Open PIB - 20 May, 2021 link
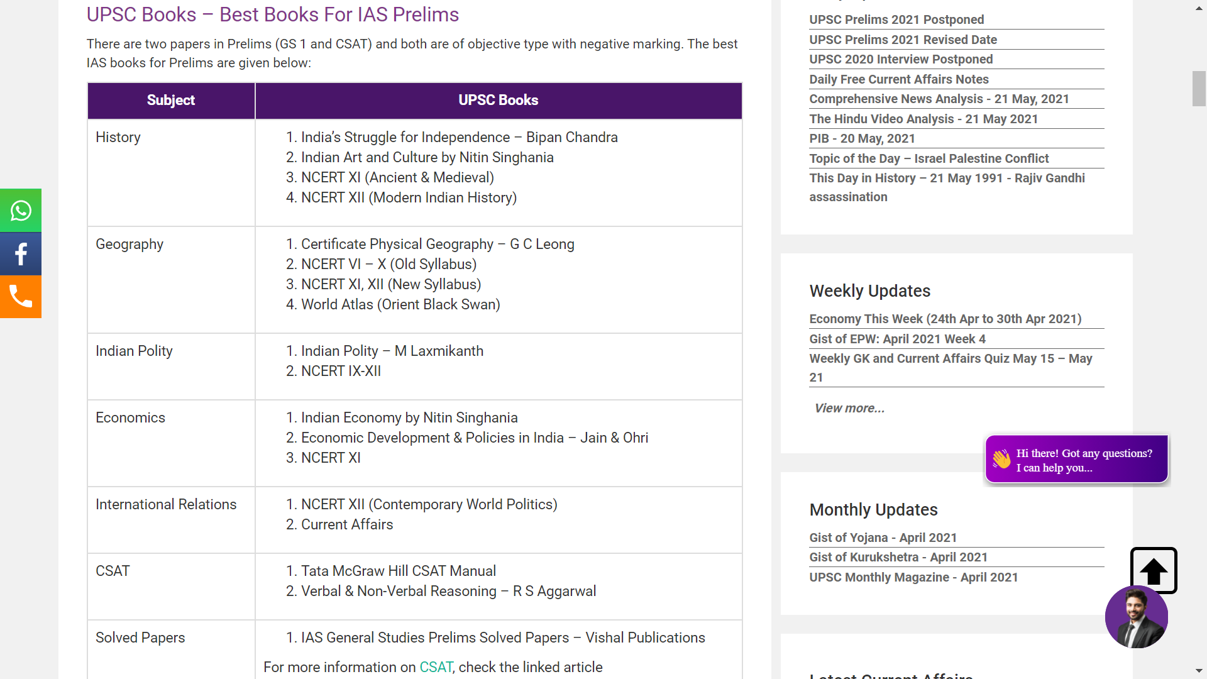Viewport: 1207px width, 679px height. point(862,138)
